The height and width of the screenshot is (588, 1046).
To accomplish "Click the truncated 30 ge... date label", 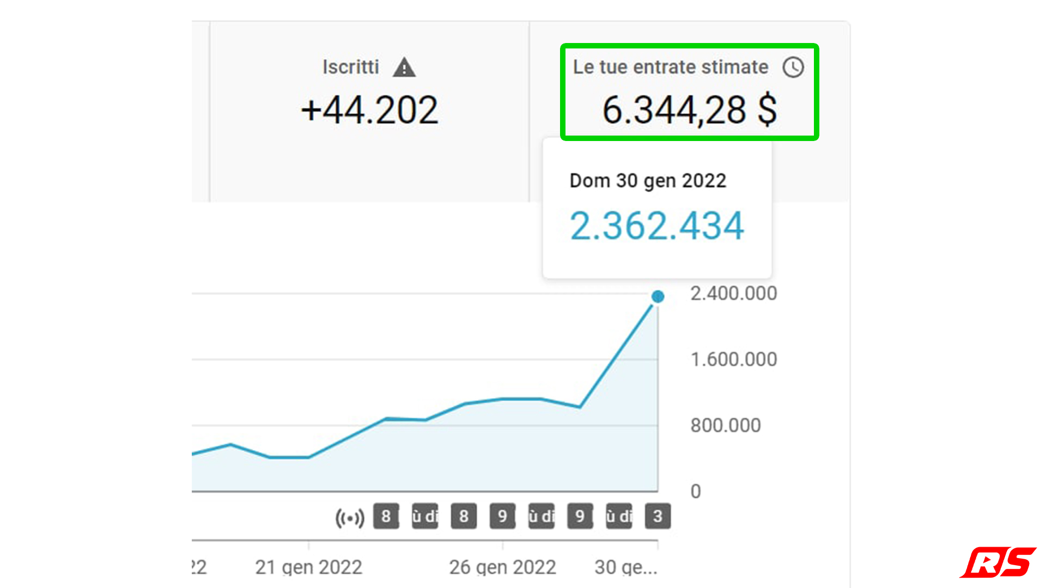I will (x=626, y=567).
